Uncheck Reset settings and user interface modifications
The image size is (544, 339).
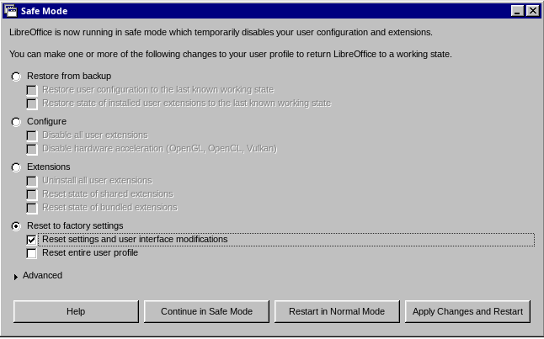coord(31,240)
